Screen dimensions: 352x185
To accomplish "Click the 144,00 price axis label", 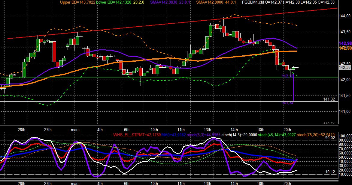I will (x=345, y=16).
